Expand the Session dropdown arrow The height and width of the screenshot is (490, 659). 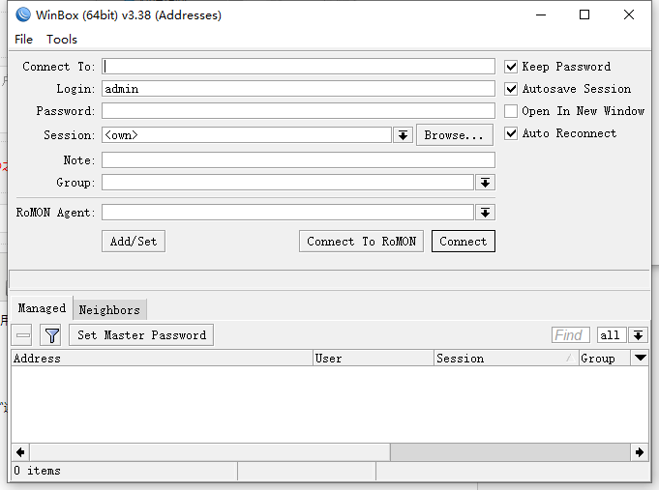(x=404, y=135)
